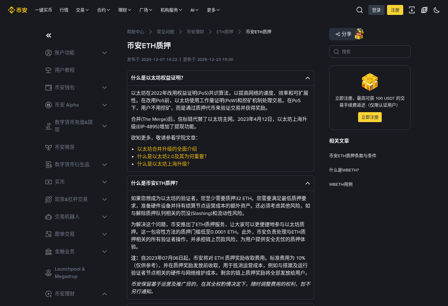Viewport: 448px width, 306px height.
Task: Expand the 账户功能 sidebar section
Action: coord(105,53)
